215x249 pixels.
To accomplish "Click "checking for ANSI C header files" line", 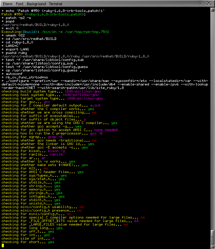I will (43, 172).
